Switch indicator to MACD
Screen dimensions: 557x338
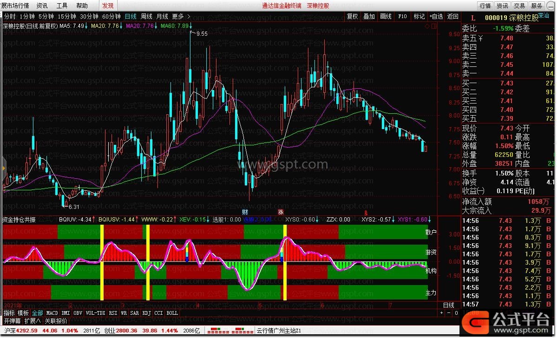[52, 313]
